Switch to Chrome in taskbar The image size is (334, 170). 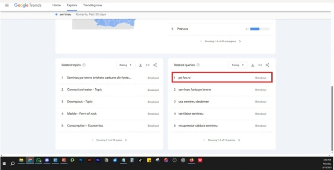(30, 160)
